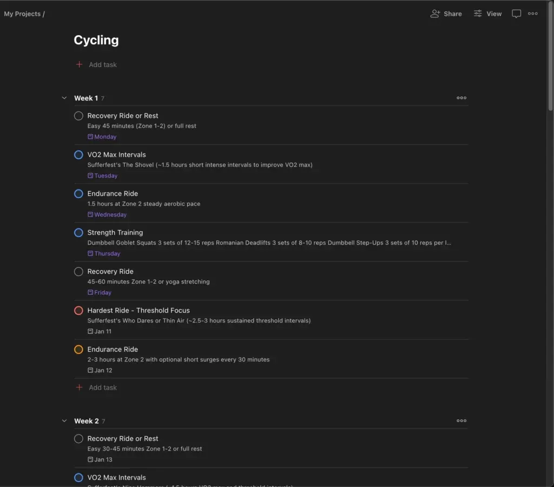Click the Jan 11 due date
The width and height of the screenshot is (554, 487).
pyautogui.click(x=100, y=331)
